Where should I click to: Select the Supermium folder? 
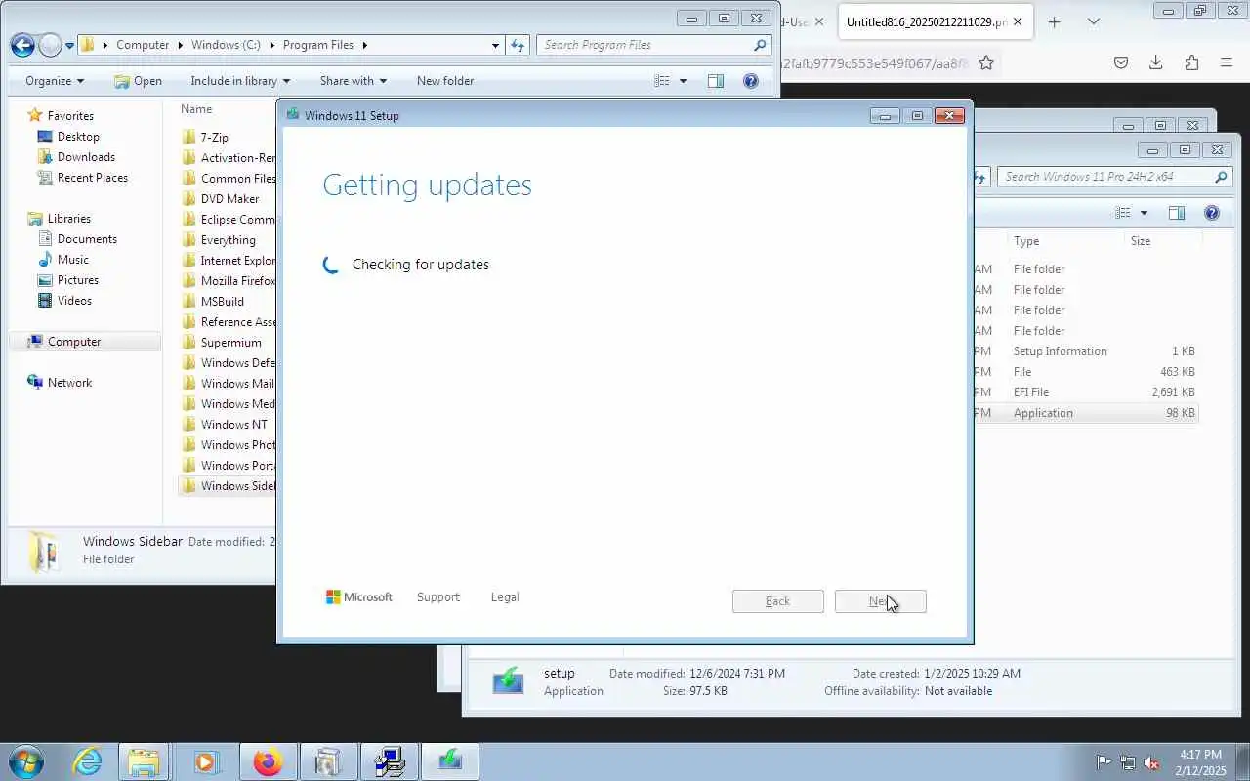pyautogui.click(x=230, y=343)
